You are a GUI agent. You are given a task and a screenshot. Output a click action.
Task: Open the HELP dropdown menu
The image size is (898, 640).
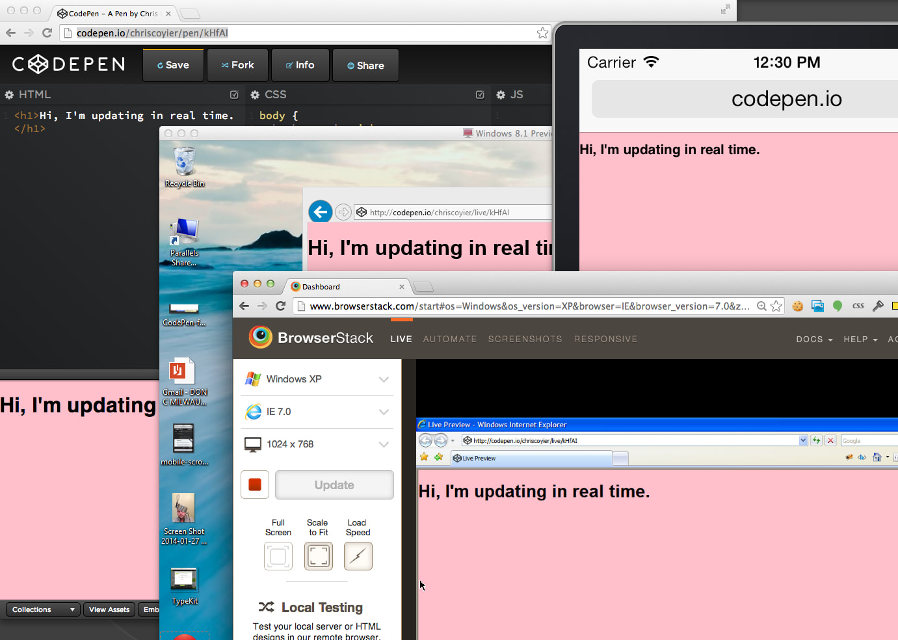[x=860, y=340]
